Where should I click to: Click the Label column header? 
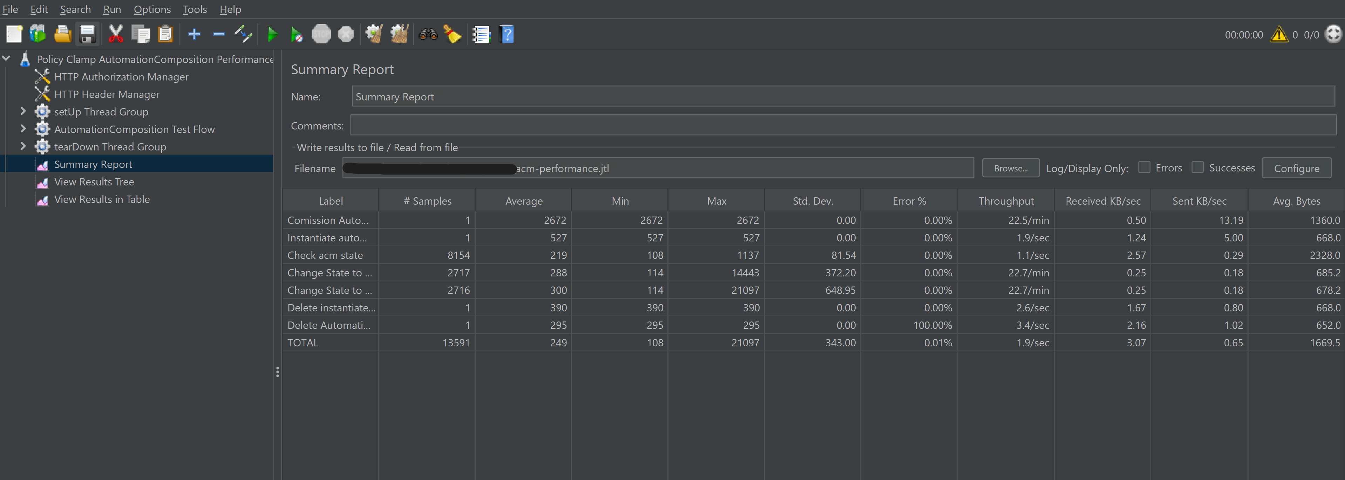(331, 201)
